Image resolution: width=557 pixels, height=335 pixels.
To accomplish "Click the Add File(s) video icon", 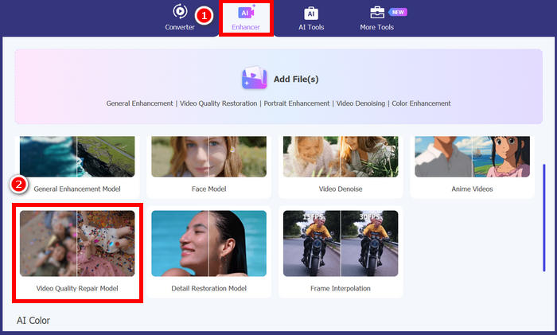I will [254, 79].
